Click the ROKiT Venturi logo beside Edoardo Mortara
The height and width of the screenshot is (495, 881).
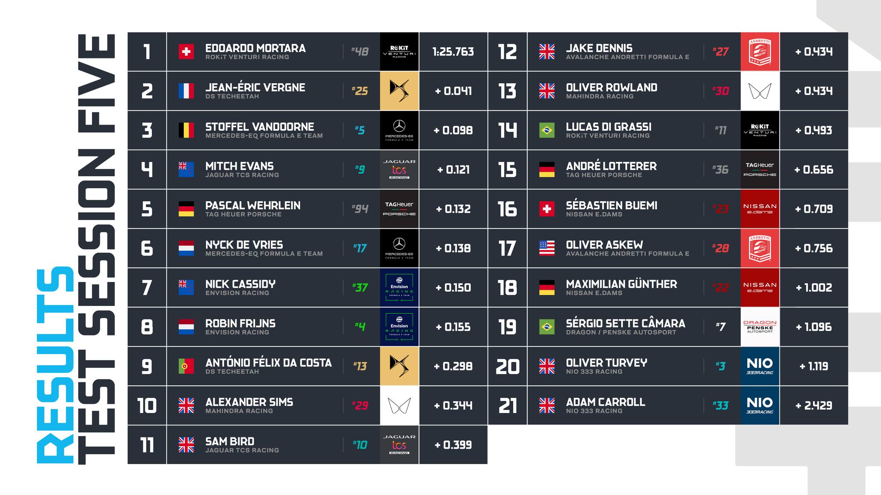click(x=399, y=52)
